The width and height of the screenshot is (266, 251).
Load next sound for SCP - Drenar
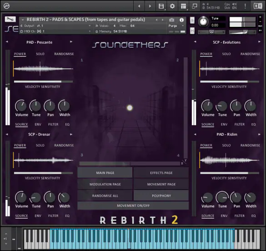pos(71,134)
